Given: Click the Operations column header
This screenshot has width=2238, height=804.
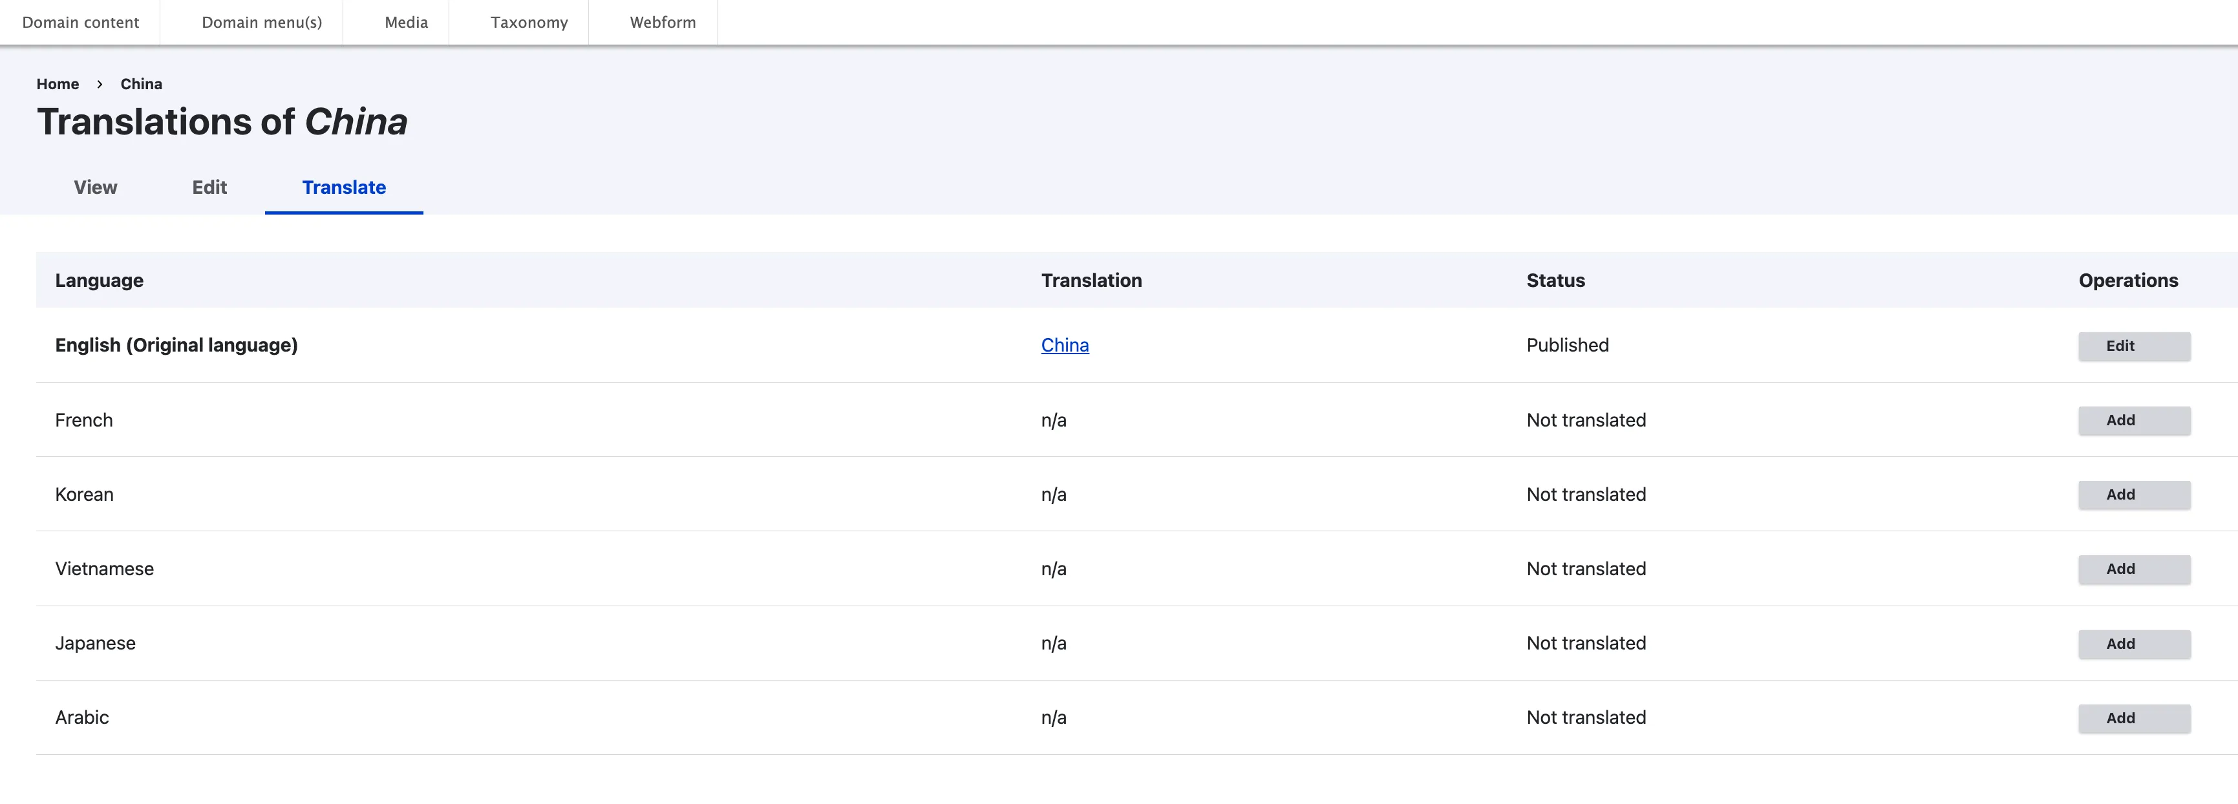Looking at the screenshot, I should coord(2127,280).
